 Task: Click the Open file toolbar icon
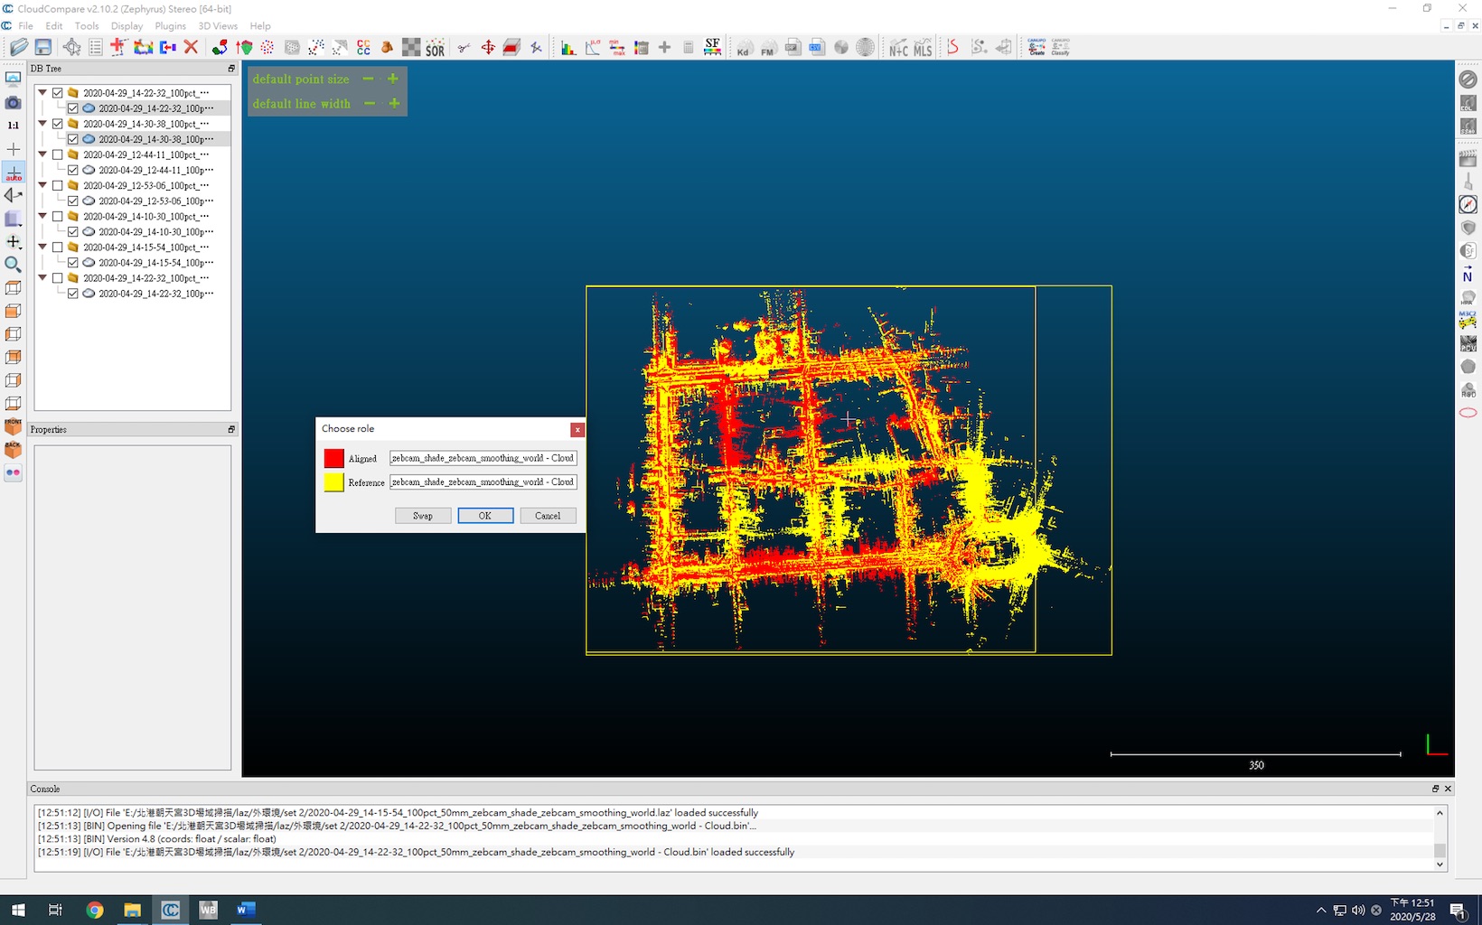pos(18,47)
